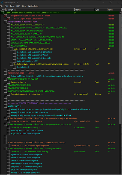Select Domyślnie = 720 na poziomie Normalnym
The image size is (122, 175).
(x=35, y=52)
